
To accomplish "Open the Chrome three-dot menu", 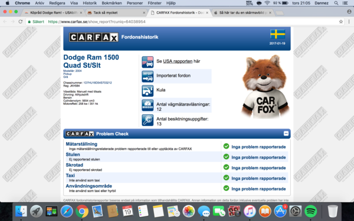I will 349,22.
